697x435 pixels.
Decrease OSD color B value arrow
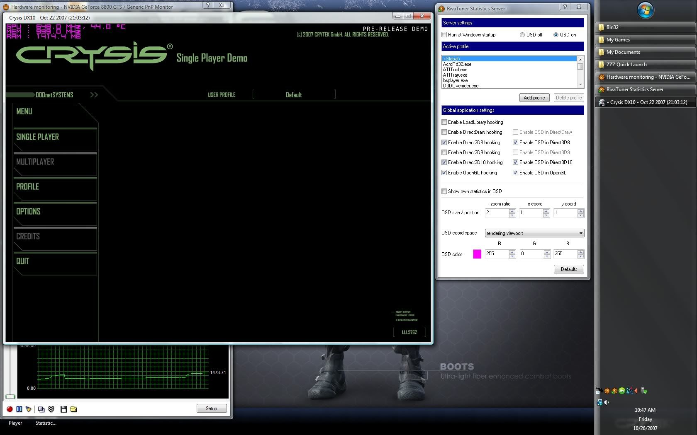pos(581,256)
